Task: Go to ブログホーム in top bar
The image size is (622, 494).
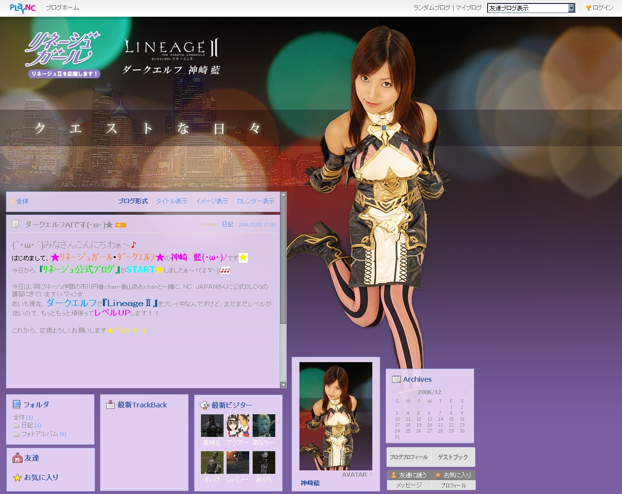Action: pyautogui.click(x=62, y=8)
